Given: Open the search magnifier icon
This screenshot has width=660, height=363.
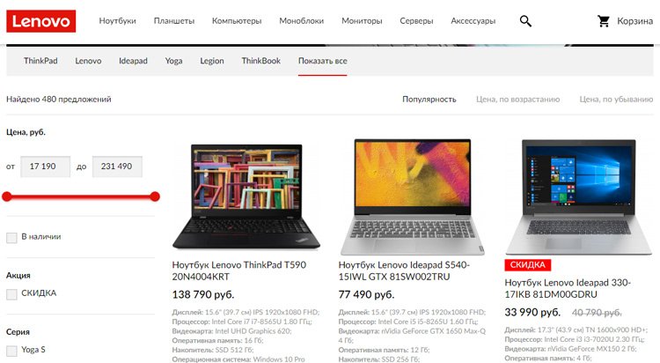Looking at the screenshot, I should 525,21.
